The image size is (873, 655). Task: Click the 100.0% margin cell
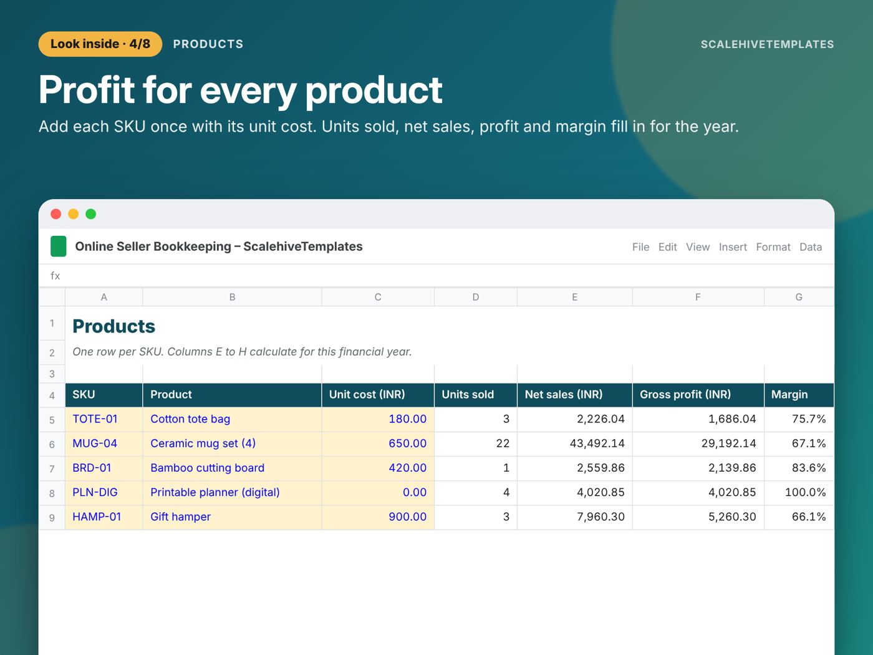(x=799, y=492)
